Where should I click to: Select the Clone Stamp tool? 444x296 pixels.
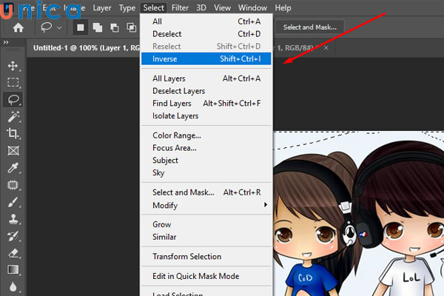[x=13, y=218]
